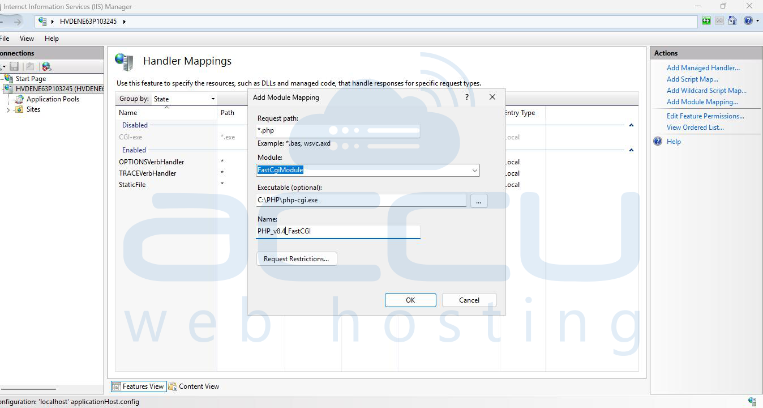The image size is (763, 408).
Task: Open the Request Restrictions dialog
Action: click(296, 259)
